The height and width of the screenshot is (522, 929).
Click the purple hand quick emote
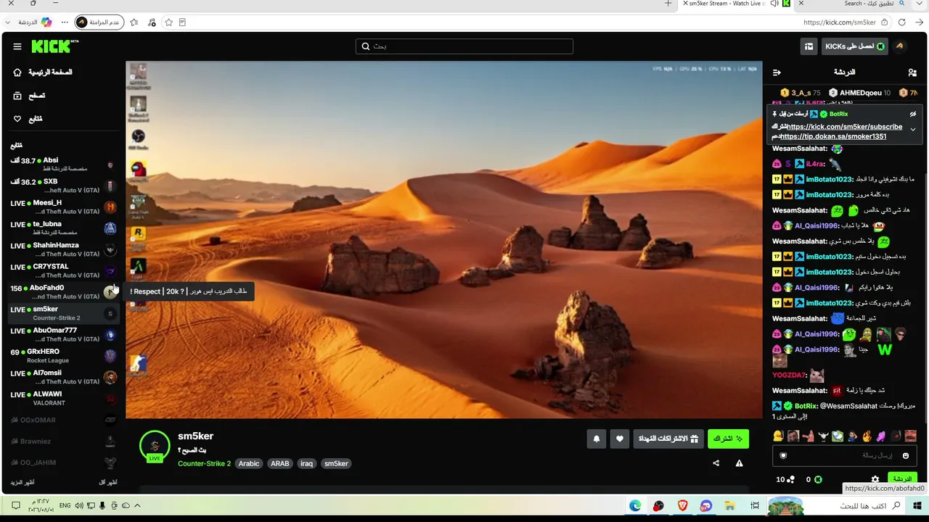click(881, 436)
